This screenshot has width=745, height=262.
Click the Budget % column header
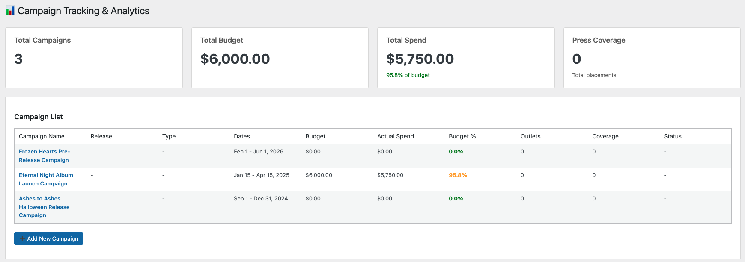point(462,136)
